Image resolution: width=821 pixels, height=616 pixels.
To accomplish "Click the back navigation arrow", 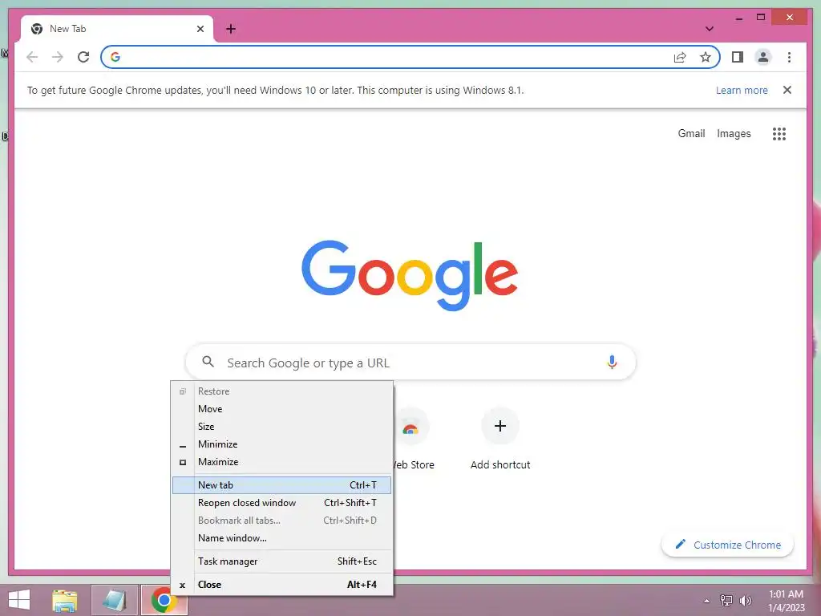I will 32,57.
